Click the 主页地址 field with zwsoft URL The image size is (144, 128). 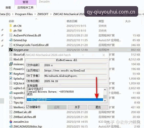[76, 71]
